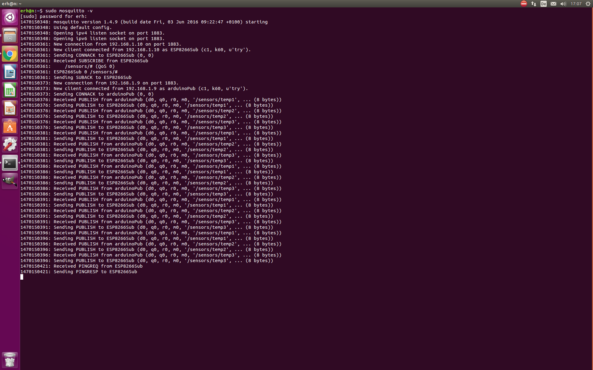Screen dimensions: 593x370
Task: Click 'Received PINGREQ from ESP8266Sub' line
Action: coord(82,266)
